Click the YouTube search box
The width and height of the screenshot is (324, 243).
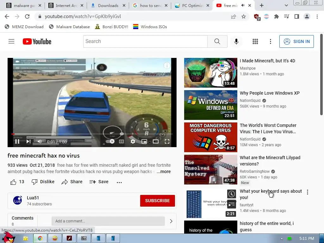click(145, 41)
